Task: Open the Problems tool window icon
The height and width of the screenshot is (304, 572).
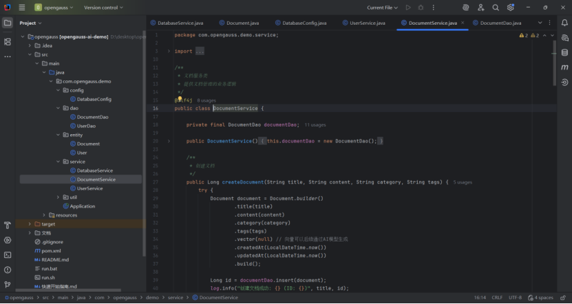Action: coord(8,270)
